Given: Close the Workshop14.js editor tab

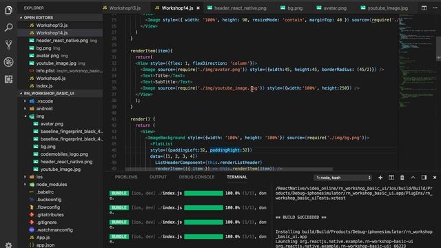Looking at the screenshot, I should tap(198, 8).
